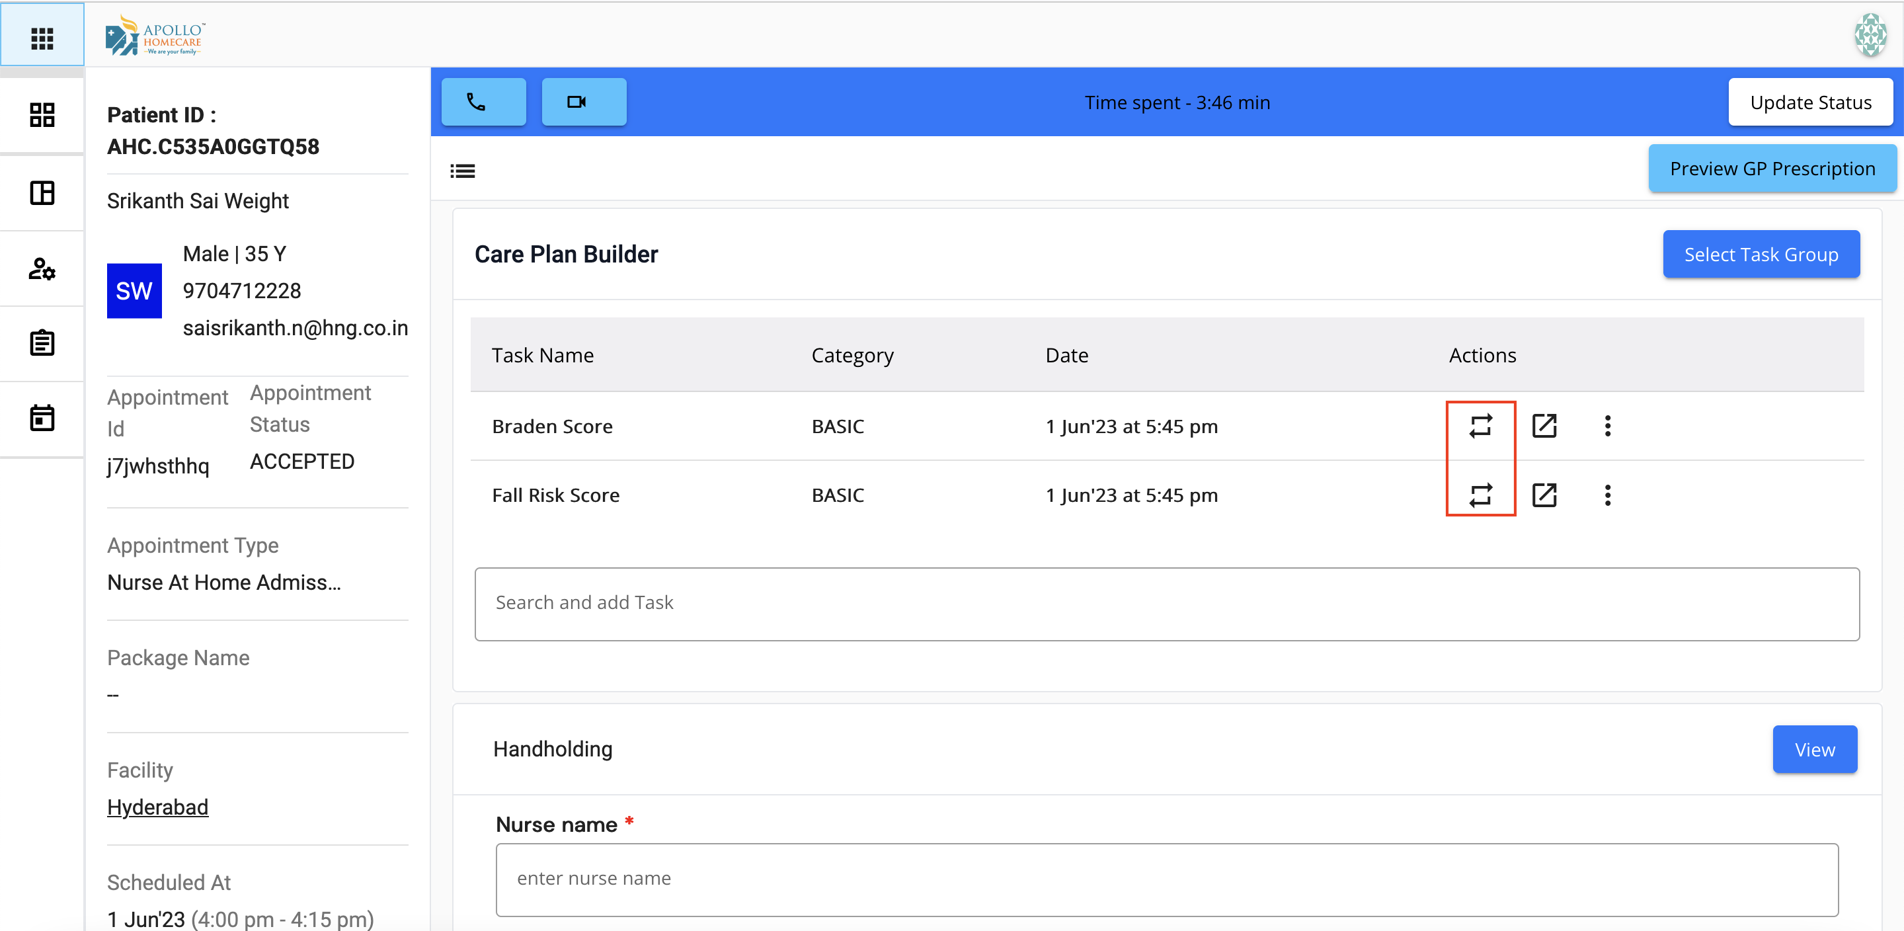Click the layout panel sidebar icon
Screen dimensions: 1904x931
(x=42, y=193)
